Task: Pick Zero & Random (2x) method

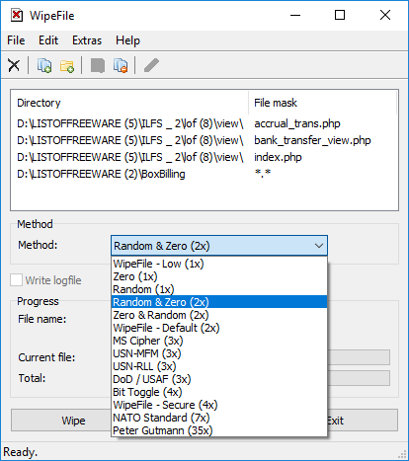Action: pyautogui.click(x=219, y=315)
